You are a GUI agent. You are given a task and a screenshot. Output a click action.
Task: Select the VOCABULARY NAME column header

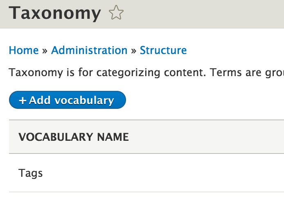point(74,137)
